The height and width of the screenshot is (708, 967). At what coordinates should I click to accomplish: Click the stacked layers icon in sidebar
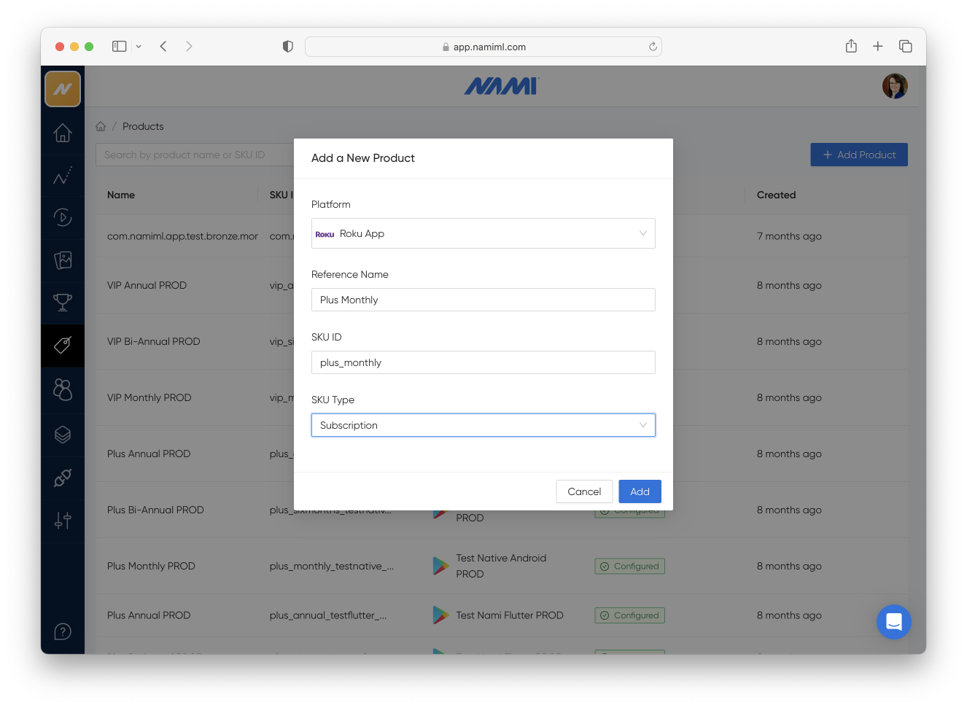point(63,435)
